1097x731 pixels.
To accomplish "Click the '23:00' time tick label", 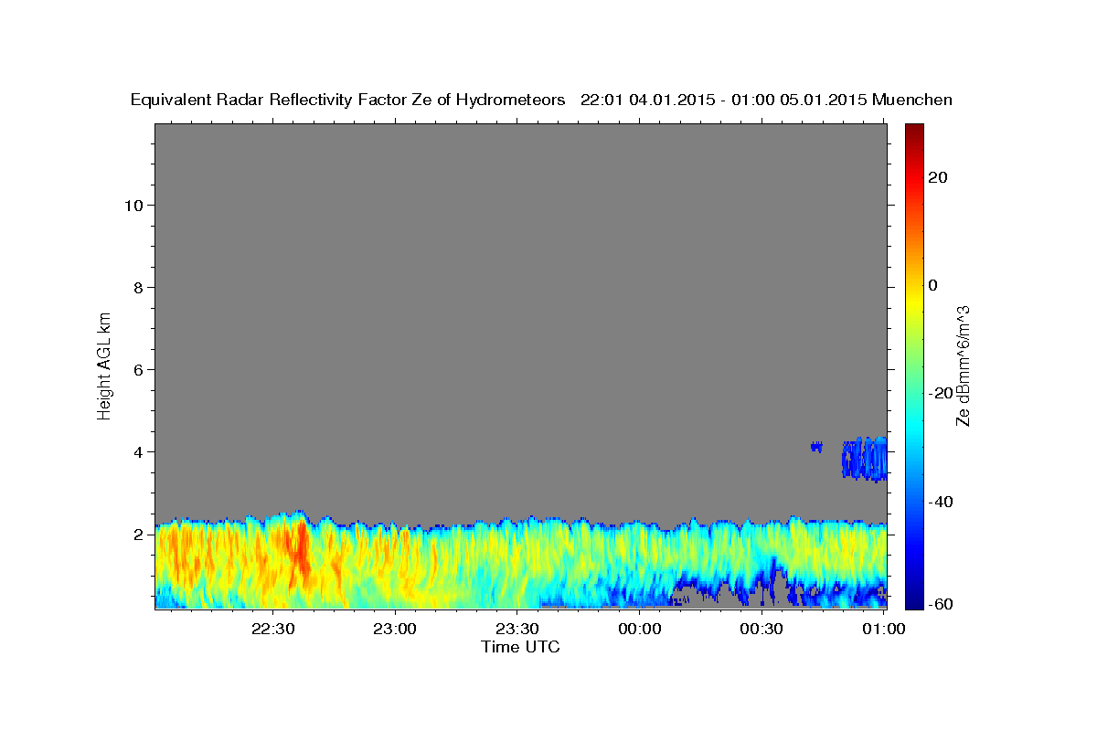I will (396, 629).
